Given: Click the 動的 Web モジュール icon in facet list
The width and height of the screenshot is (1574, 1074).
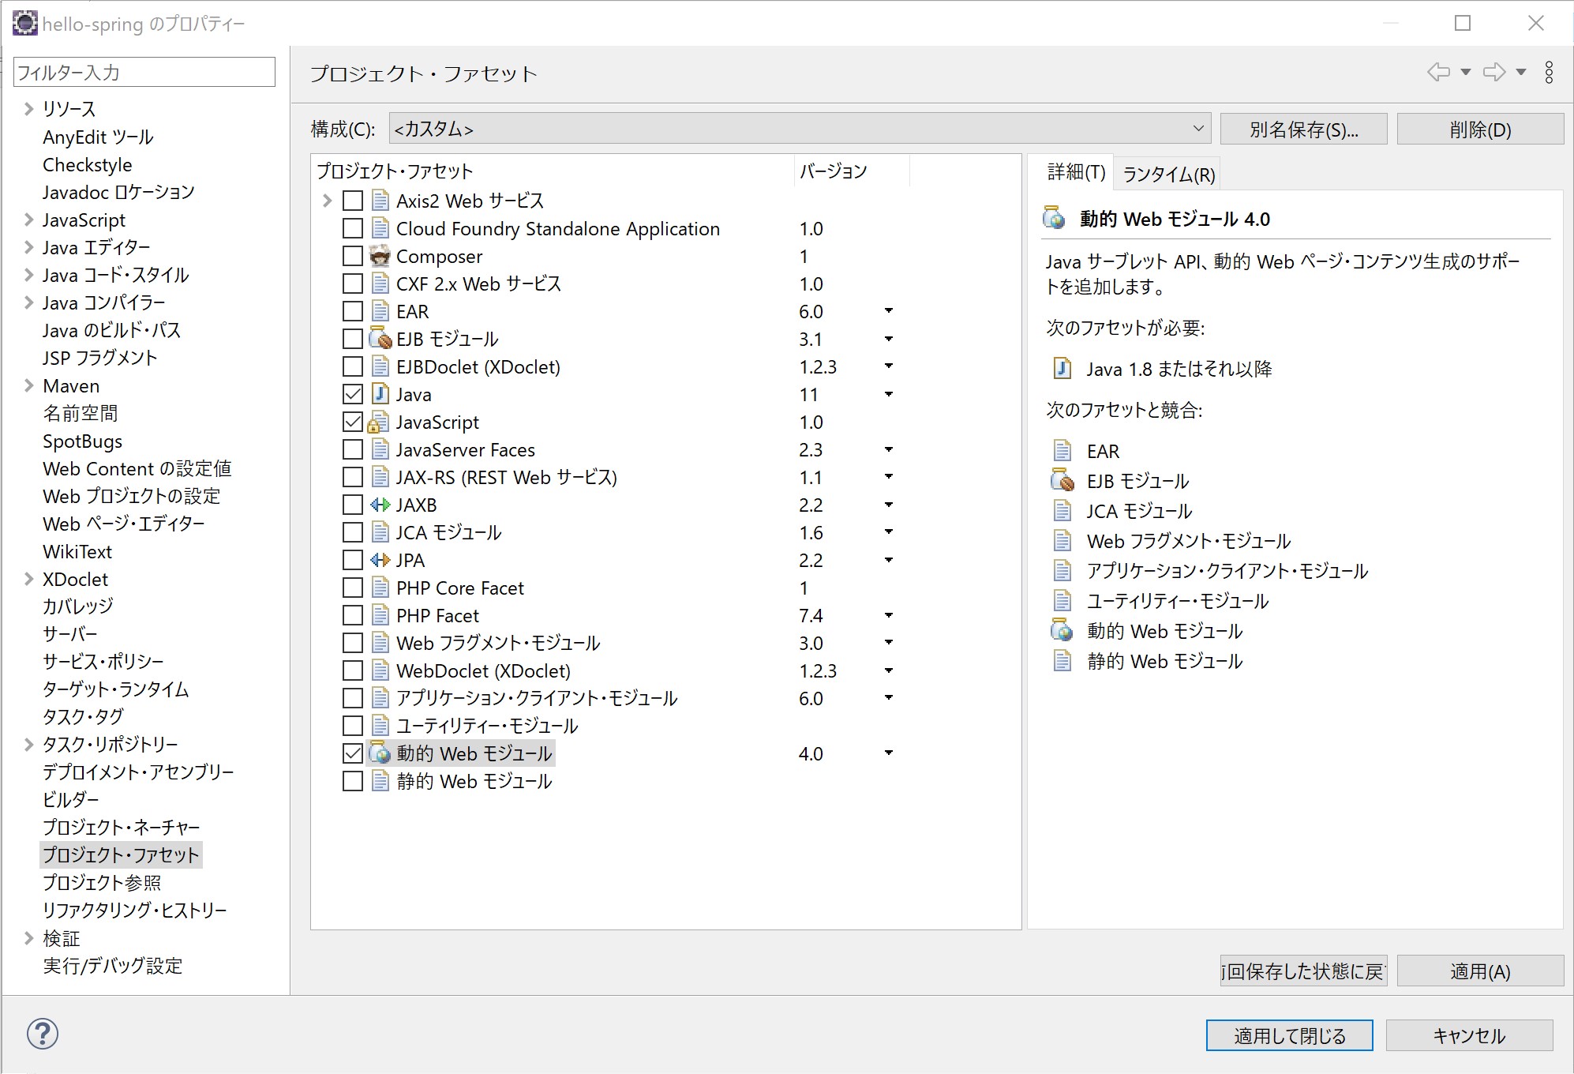Looking at the screenshot, I should 380,754.
